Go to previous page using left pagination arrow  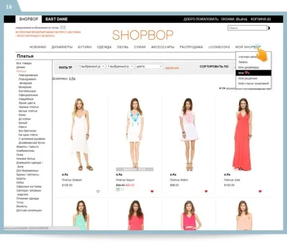tap(220, 88)
